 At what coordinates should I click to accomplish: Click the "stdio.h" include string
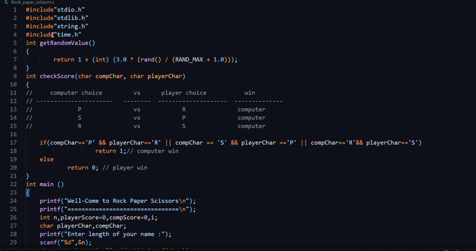click(69, 10)
